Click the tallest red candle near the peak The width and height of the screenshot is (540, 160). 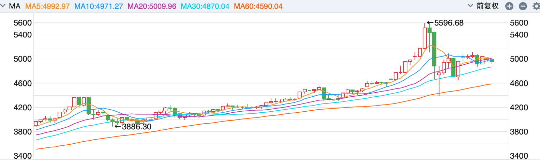tap(425, 38)
